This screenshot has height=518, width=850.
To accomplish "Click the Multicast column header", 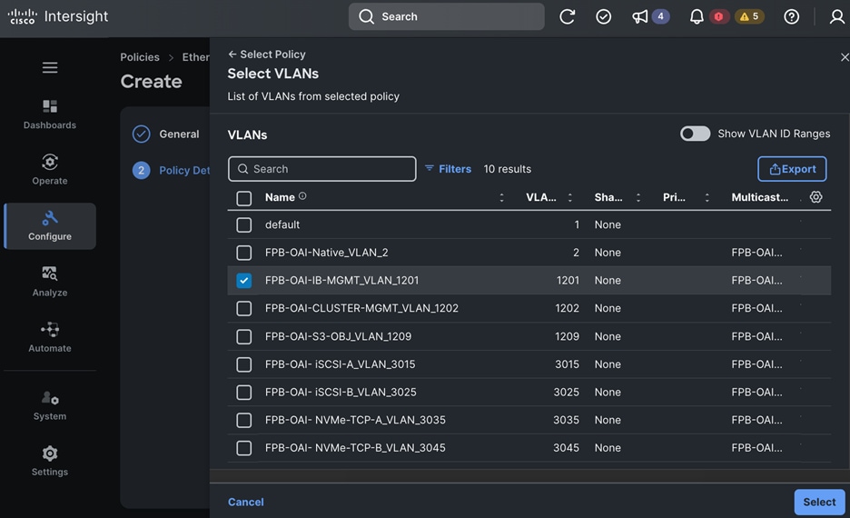I will coord(759,197).
